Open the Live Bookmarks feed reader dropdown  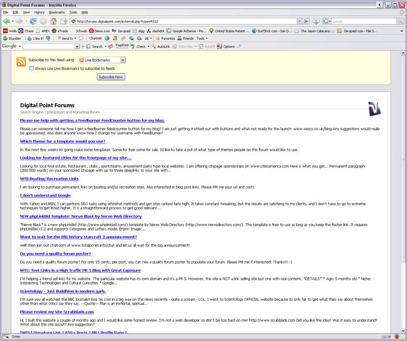[x=102, y=60]
